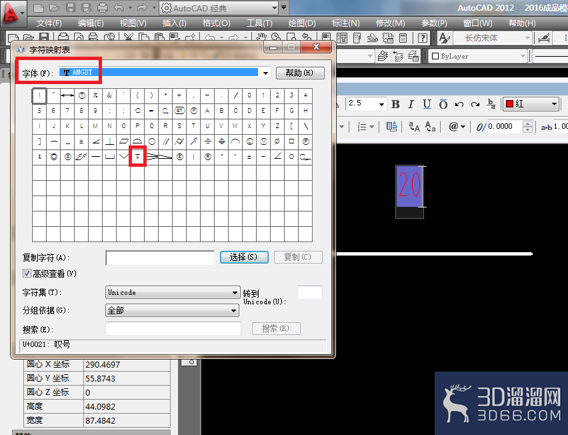The height and width of the screenshot is (435, 568).
Task: Open the AutoCAD application menu logo
Action: click(x=13, y=13)
